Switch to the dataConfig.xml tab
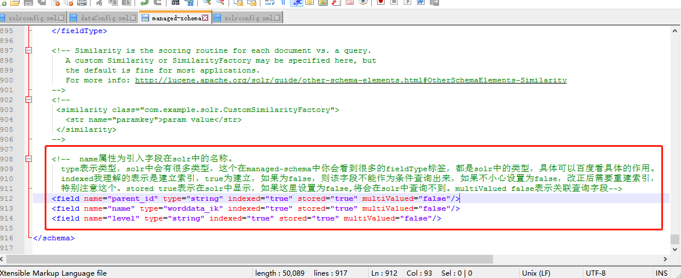The width and height of the screenshot is (681, 278). [x=103, y=18]
